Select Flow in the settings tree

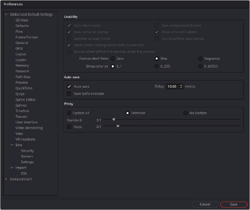click(x=19, y=31)
